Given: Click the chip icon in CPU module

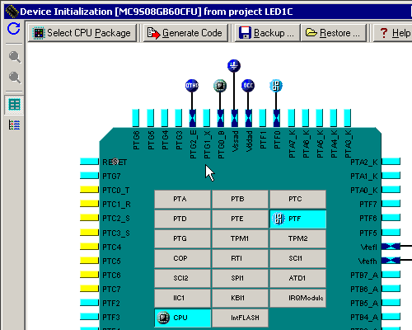Looking at the screenshot, I should (163, 318).
